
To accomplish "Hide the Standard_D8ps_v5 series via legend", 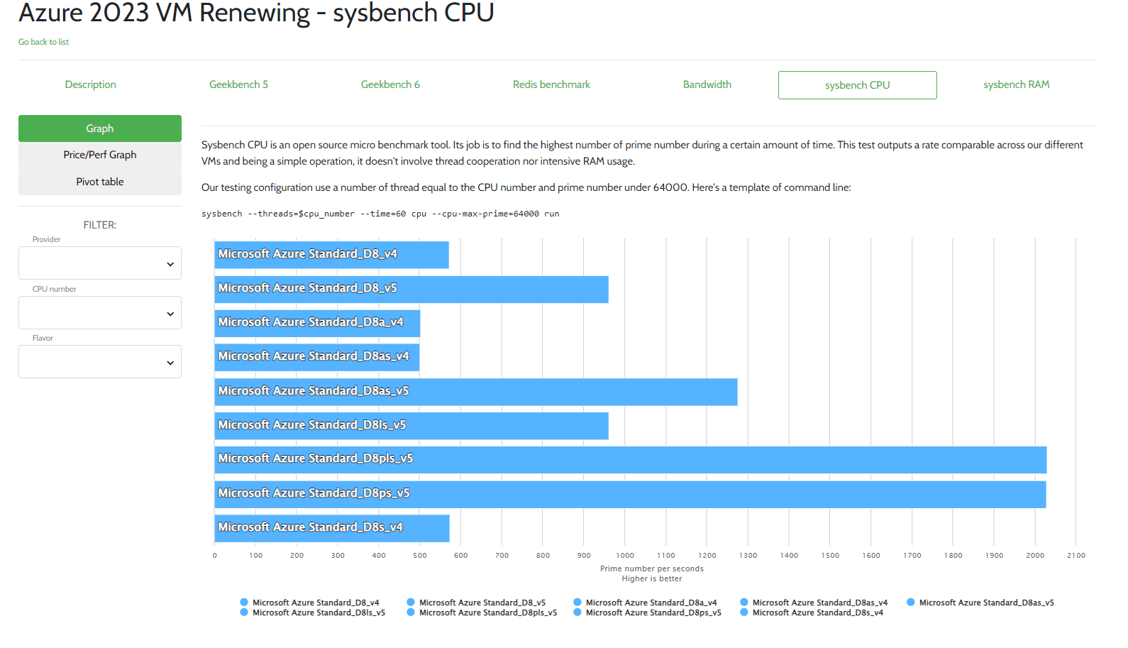I will click(x=577, y=613).
